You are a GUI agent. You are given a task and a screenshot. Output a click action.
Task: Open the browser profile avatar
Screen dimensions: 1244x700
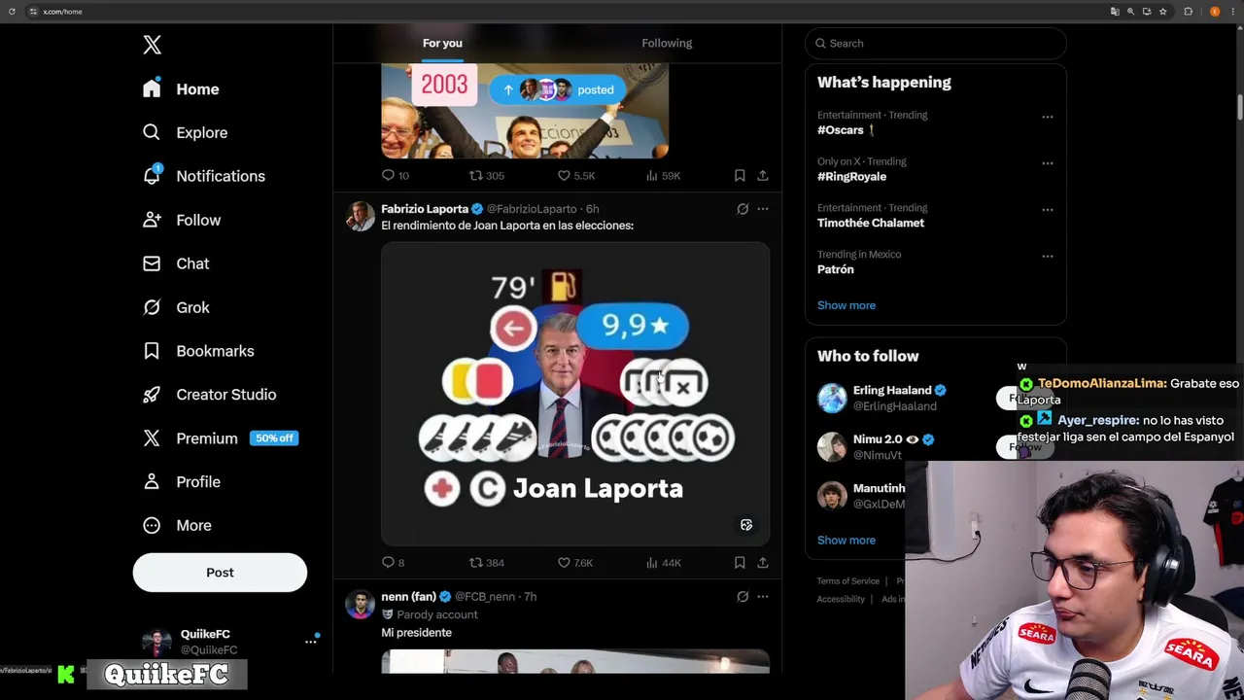[x=1215, y=12]
